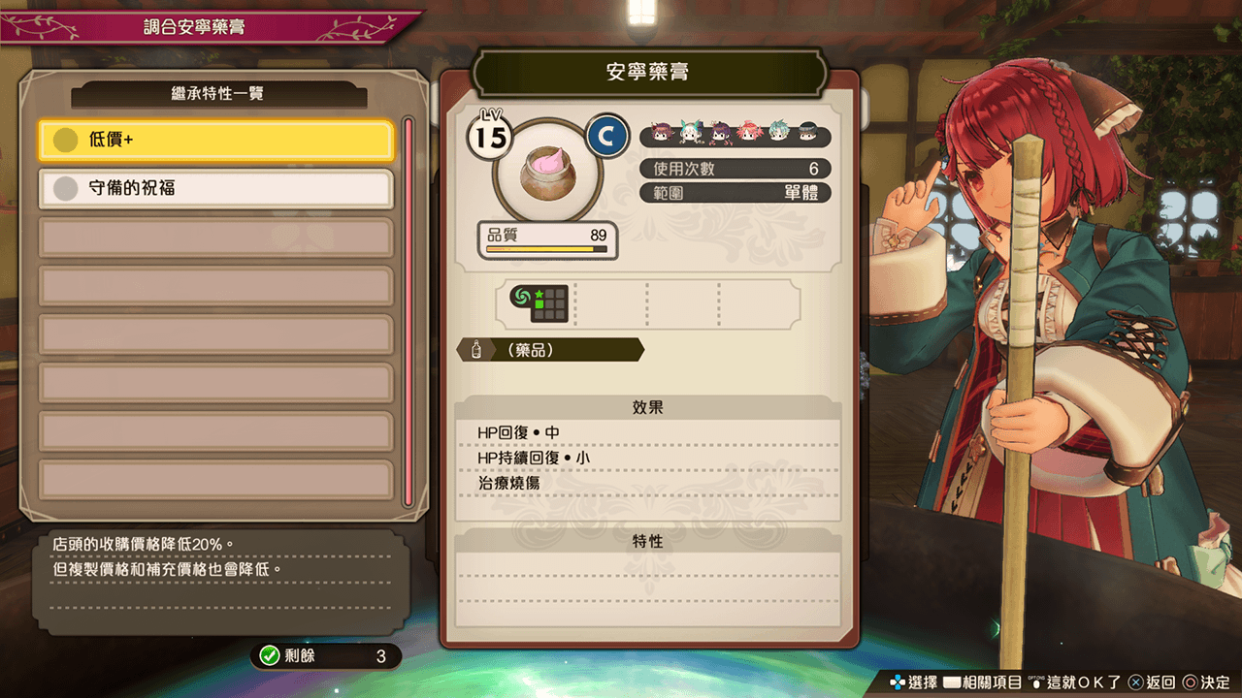
Task: Click the 相關項目 touchpad prompt
Action: (981, 682)
